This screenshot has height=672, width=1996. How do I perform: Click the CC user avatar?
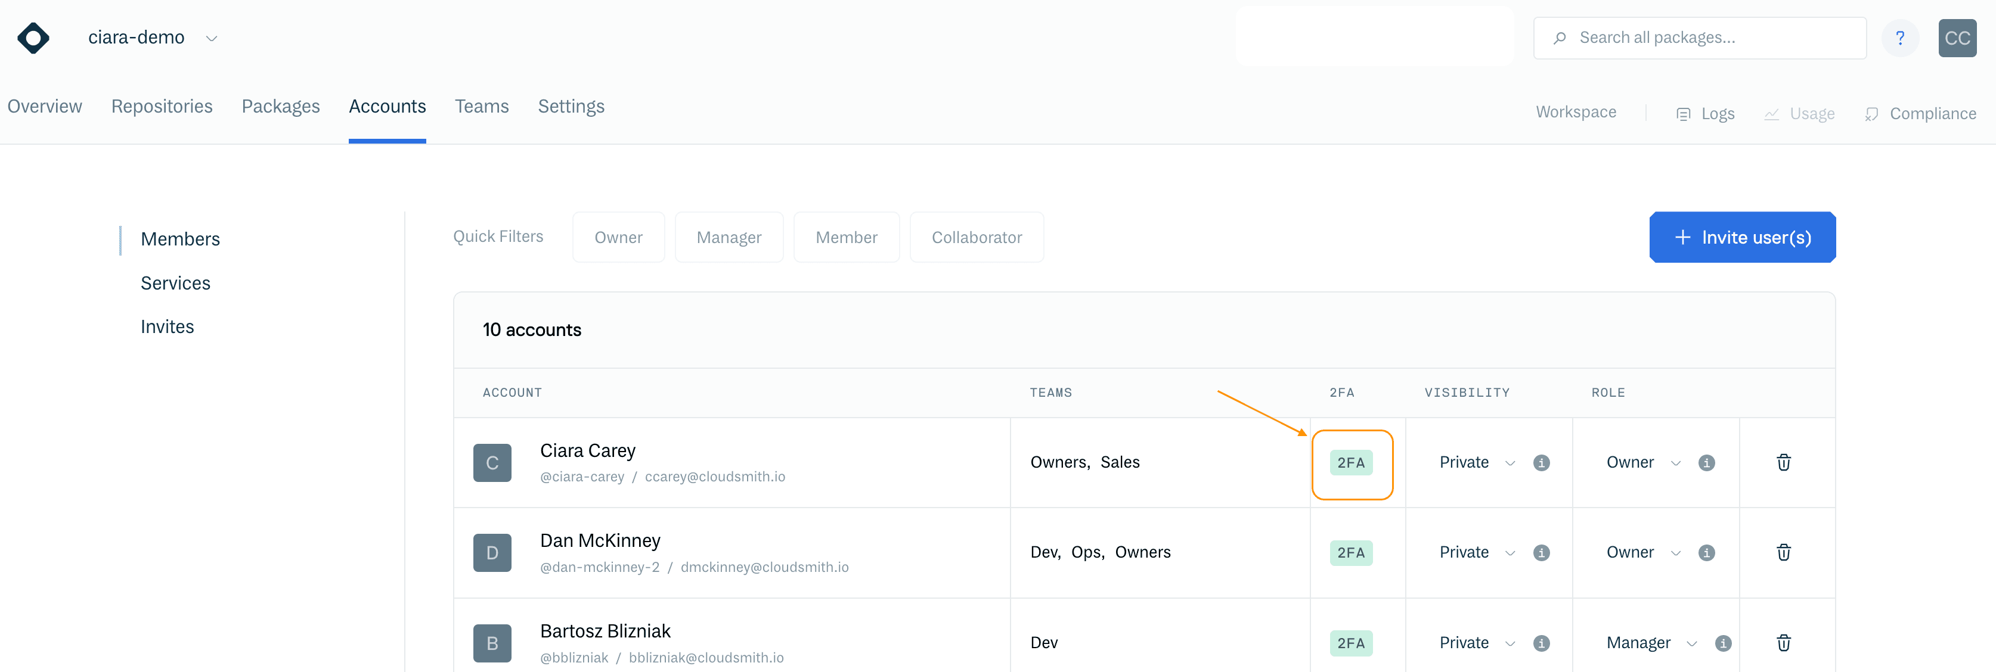coord(1957,38)
